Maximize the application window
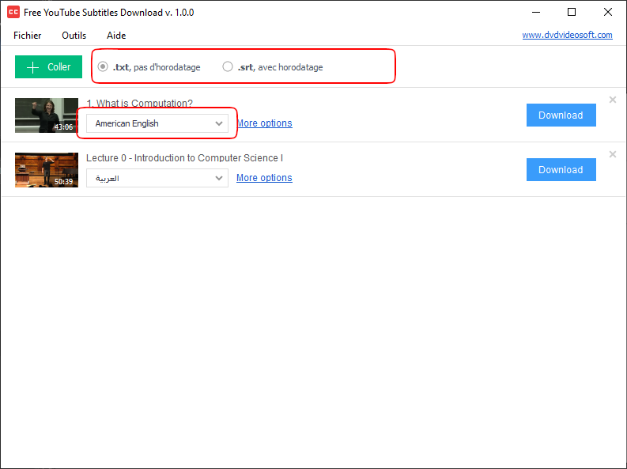 point(572,12)
